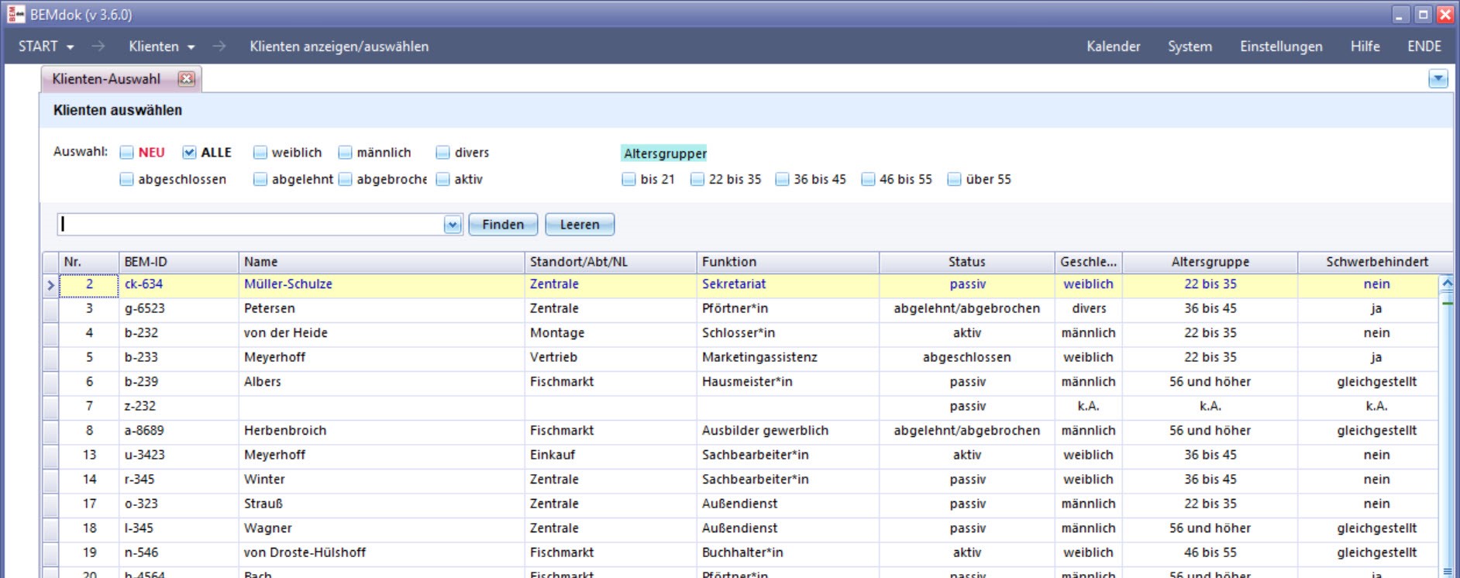
Task: Sort by the Schwerbehindert column header
Action: click(1376, 262)
